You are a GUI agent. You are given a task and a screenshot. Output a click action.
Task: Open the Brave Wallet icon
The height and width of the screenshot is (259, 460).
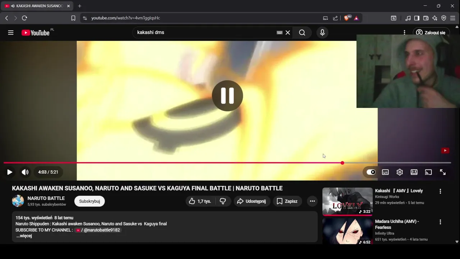[426, 18]
